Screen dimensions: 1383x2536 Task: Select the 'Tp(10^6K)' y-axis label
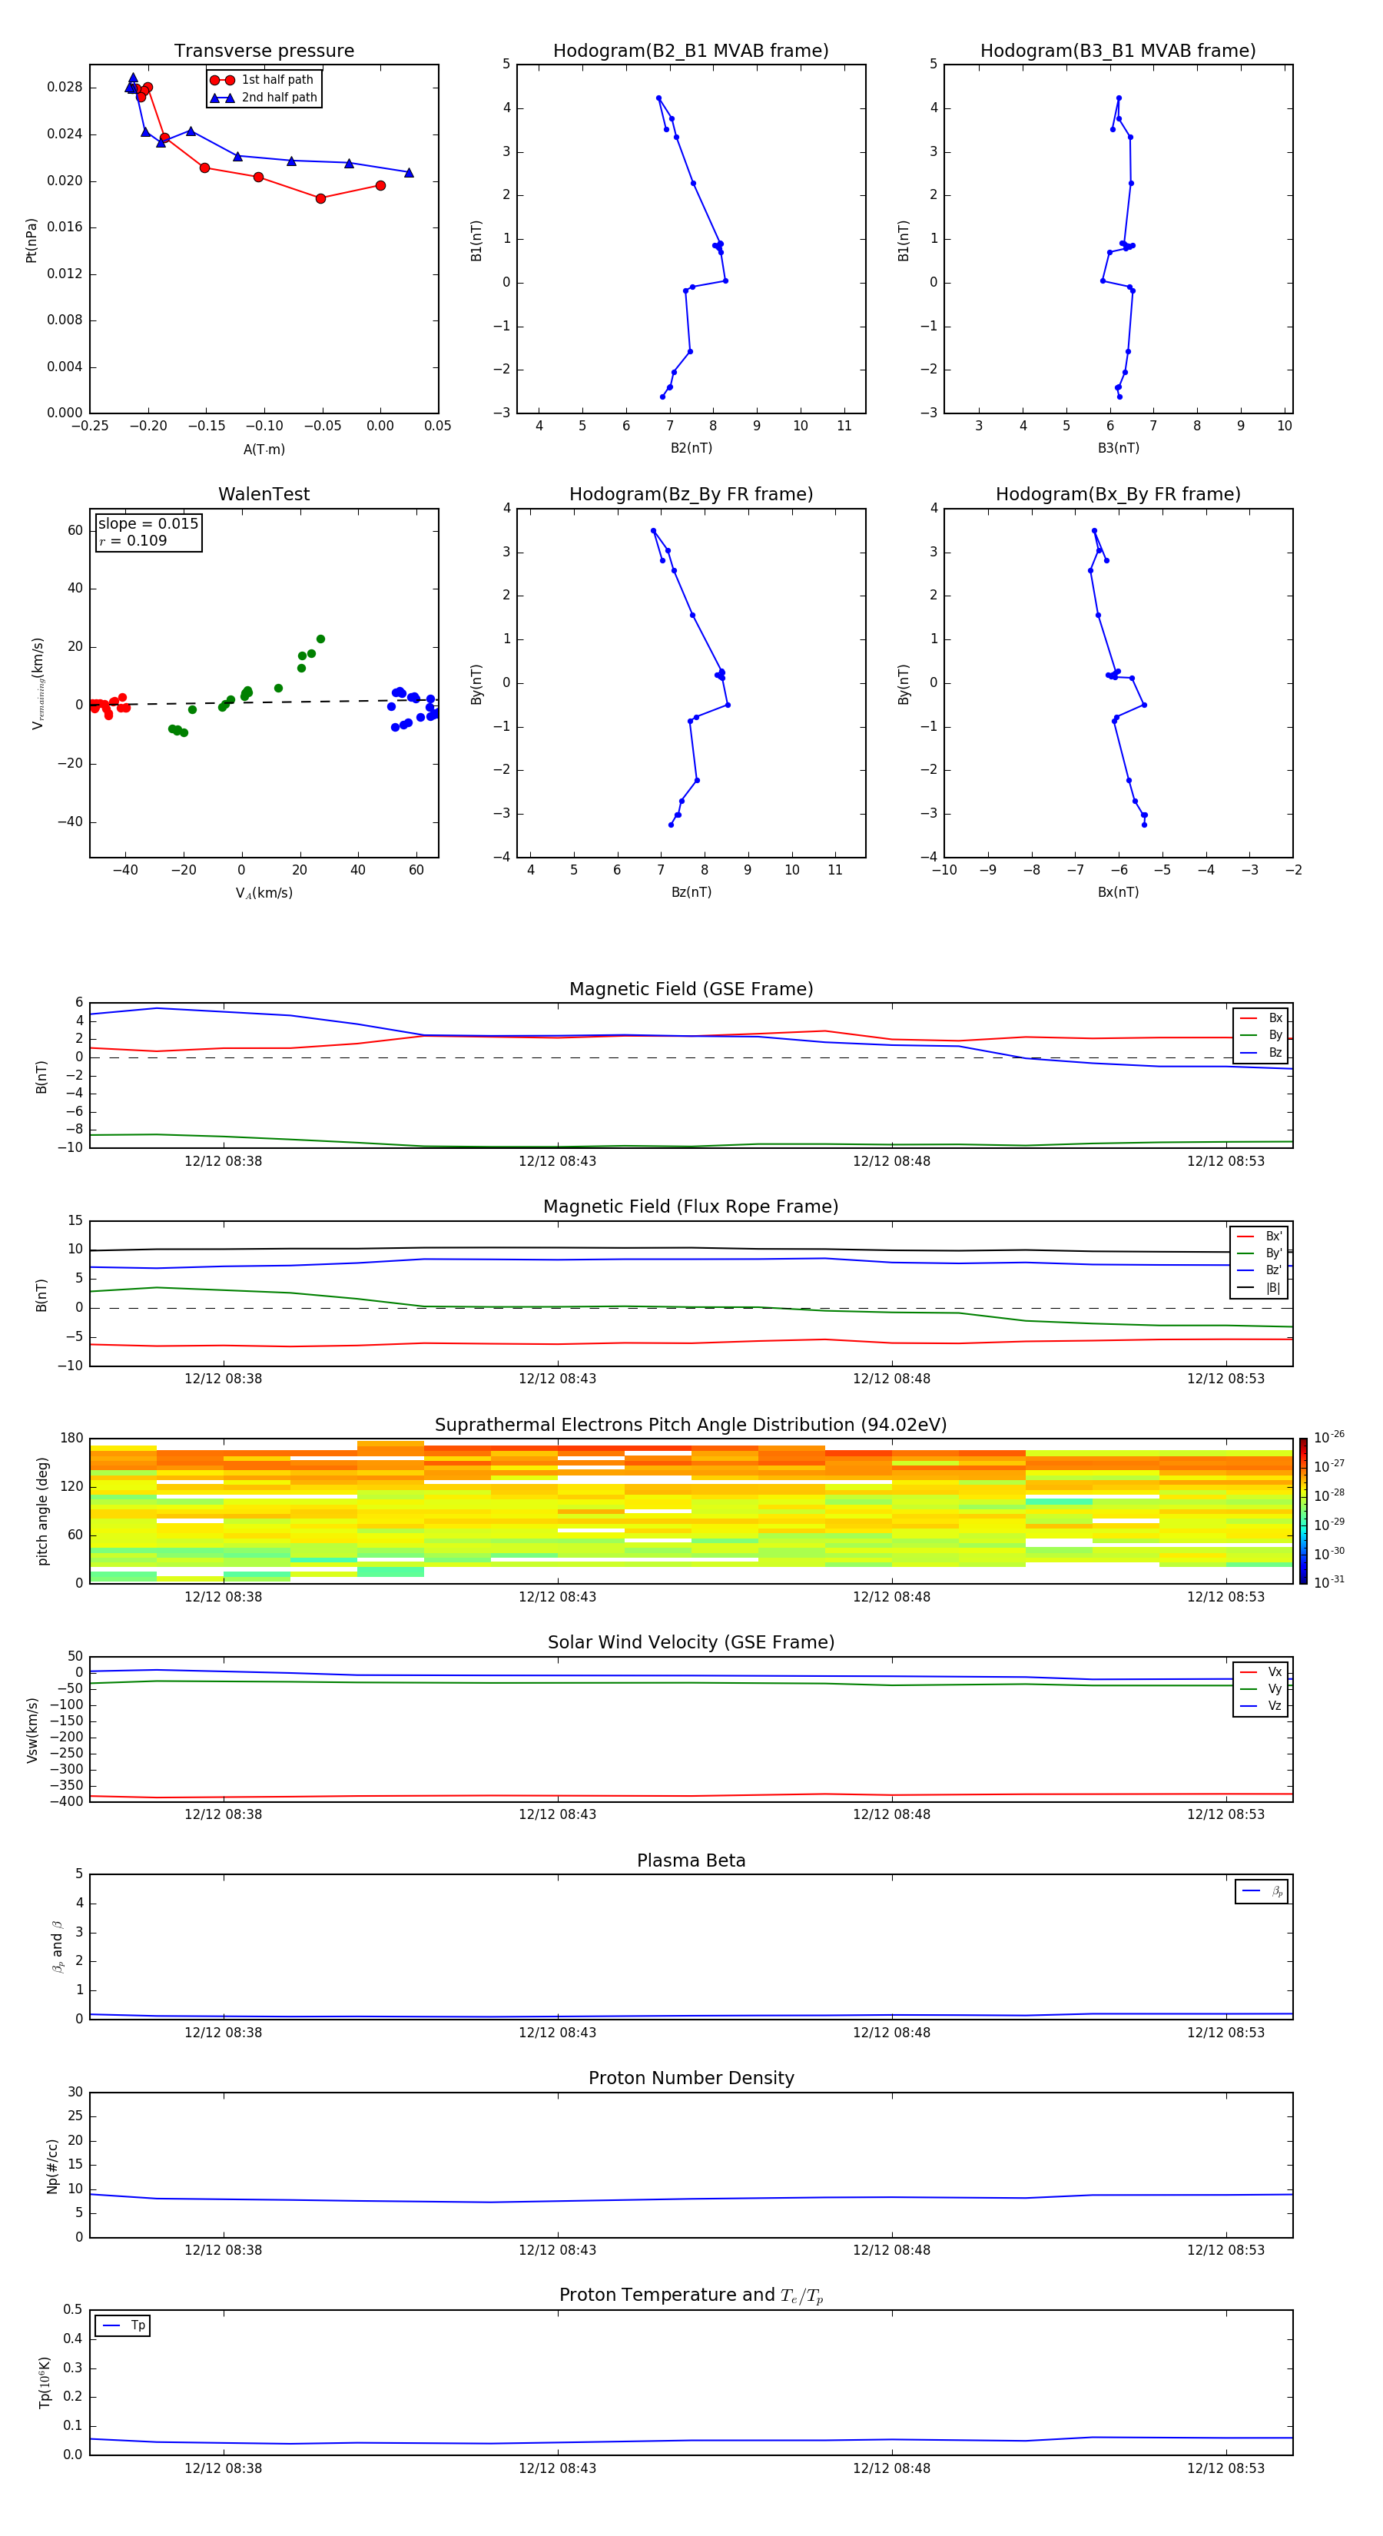pos(43,2382)
